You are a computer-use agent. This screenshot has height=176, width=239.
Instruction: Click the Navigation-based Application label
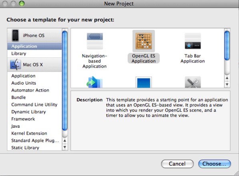click(x=94, y=61)
